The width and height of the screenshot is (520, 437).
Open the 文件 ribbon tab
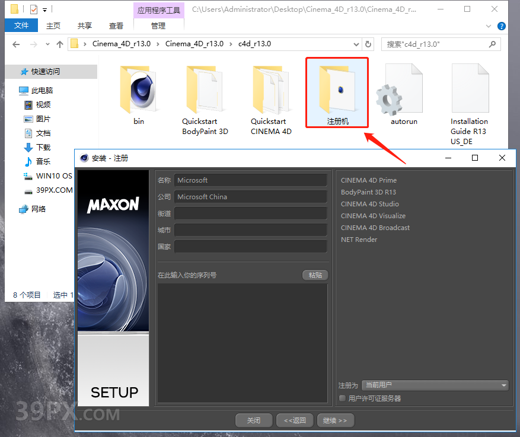point(21,25)
